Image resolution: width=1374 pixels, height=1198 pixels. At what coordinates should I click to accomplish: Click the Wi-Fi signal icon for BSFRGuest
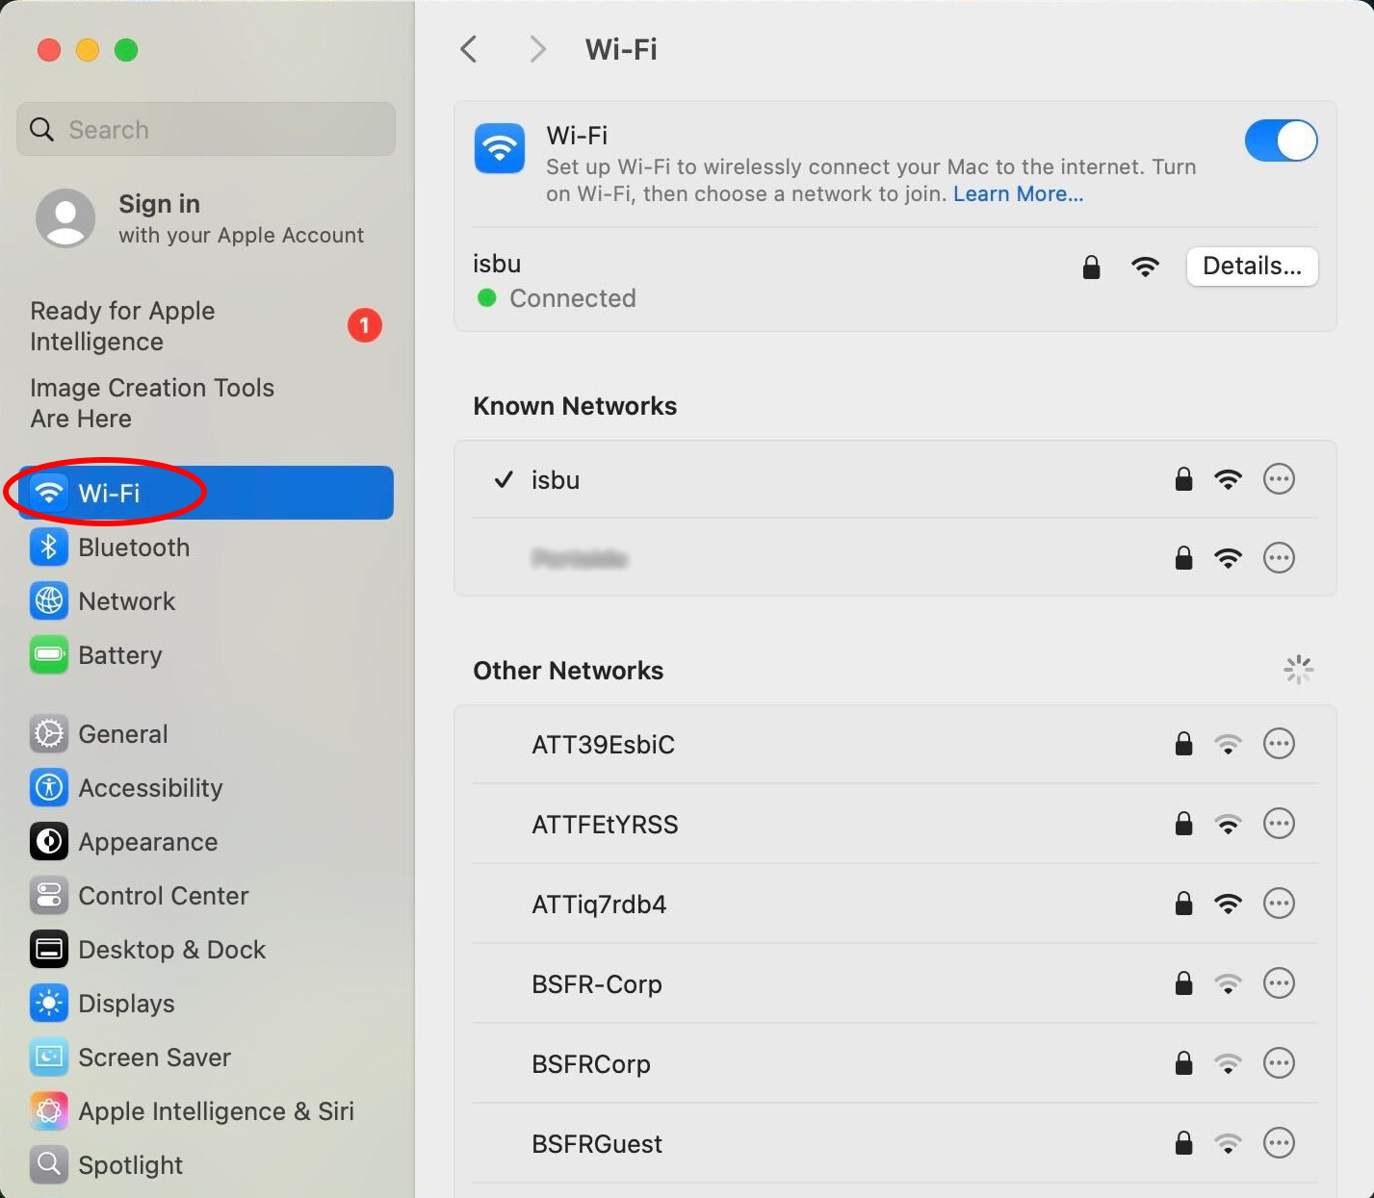(1228, 1143)
